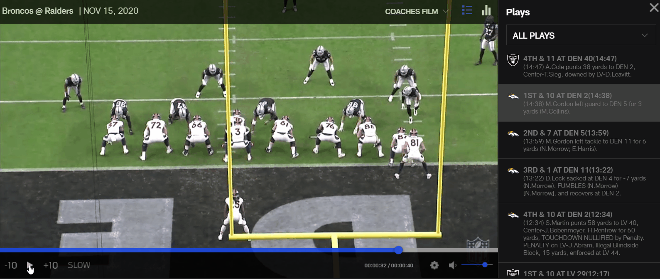This screenshot has height=279, width=660.
Task: Click the Broncos @ Raiders title
Action: click(37, 11)
